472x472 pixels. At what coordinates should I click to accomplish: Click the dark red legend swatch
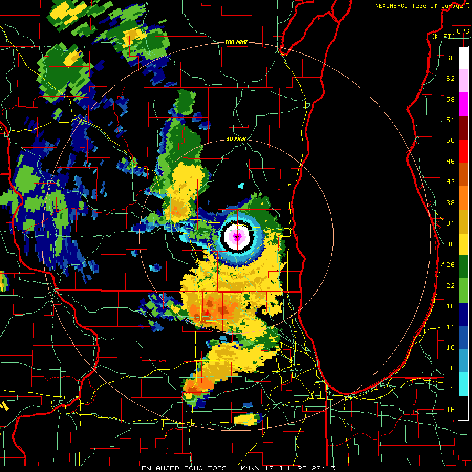(x=463, y=128)
